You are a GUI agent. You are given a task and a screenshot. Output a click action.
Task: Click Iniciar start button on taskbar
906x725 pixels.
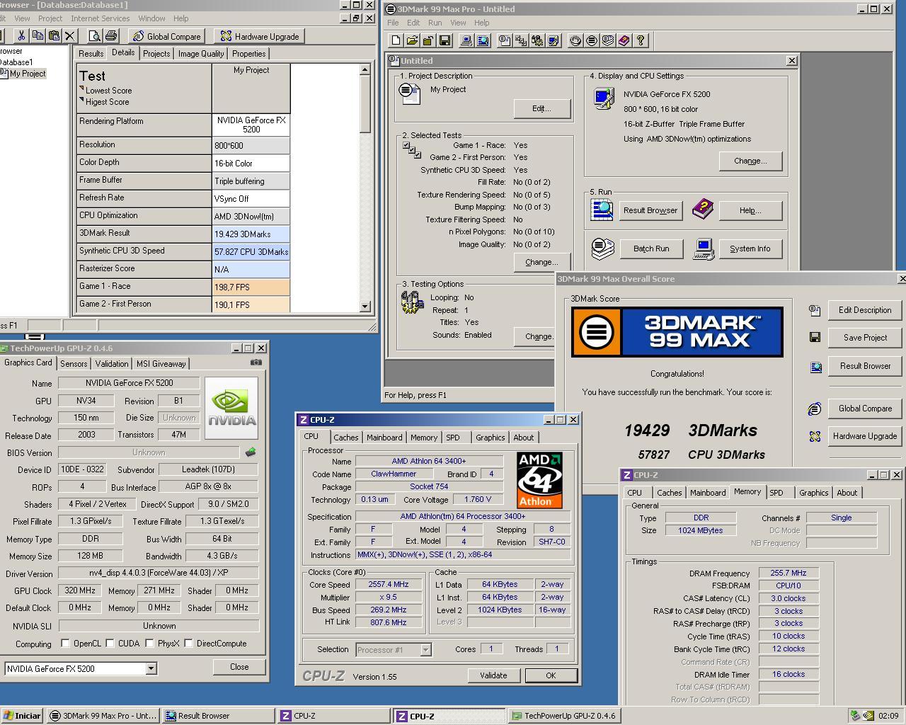[x=22, y=716]
